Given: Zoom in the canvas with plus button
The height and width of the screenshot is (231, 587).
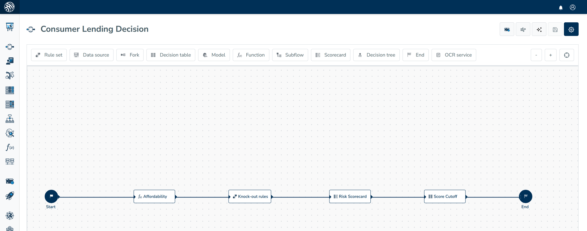Looking at the screenshot, I should [x=551, y=55].
